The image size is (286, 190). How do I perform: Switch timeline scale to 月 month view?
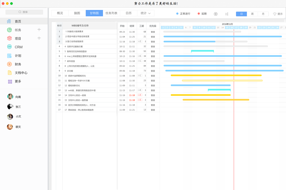pos(263,14)
